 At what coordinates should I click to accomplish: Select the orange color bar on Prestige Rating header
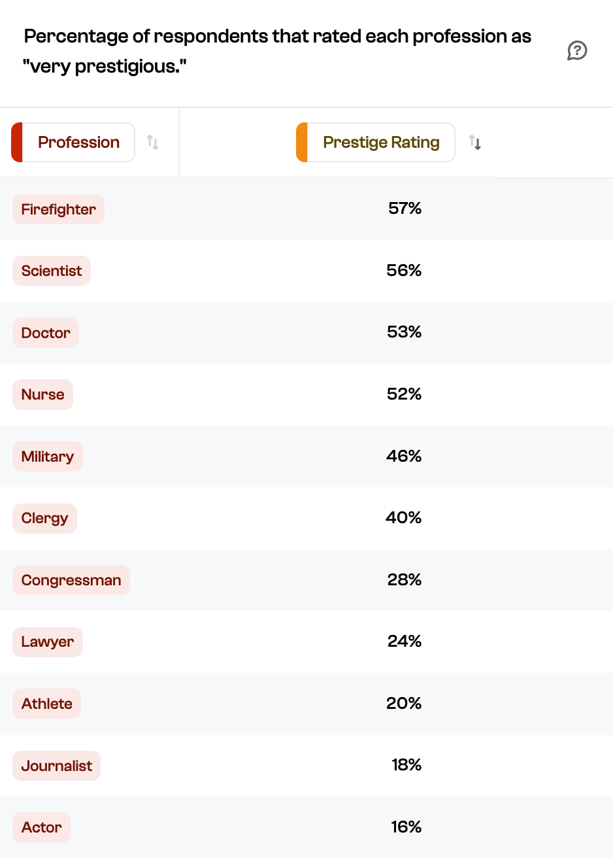click(x=303, y=142)
